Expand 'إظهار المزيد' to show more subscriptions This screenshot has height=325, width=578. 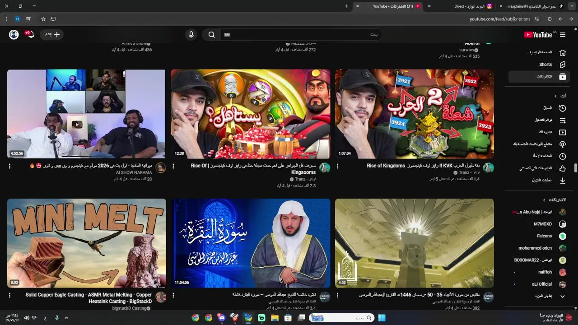tap(539, 297)
